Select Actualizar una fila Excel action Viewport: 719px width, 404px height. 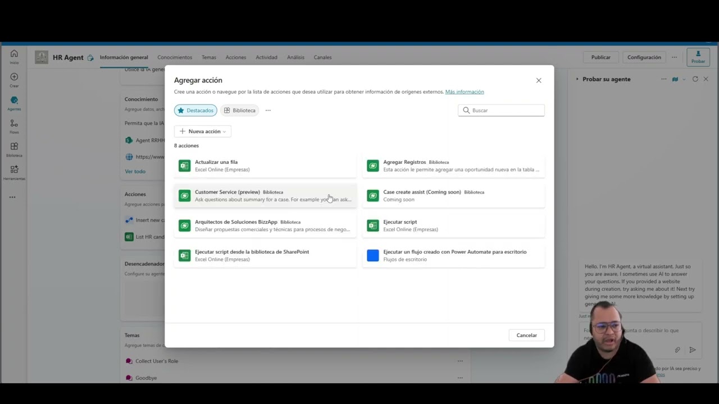point(265,166)
